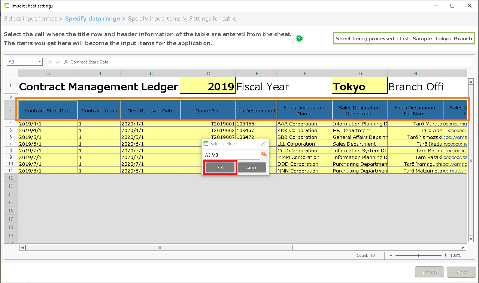Select the Contract Start Date header cell

(48, 111)
